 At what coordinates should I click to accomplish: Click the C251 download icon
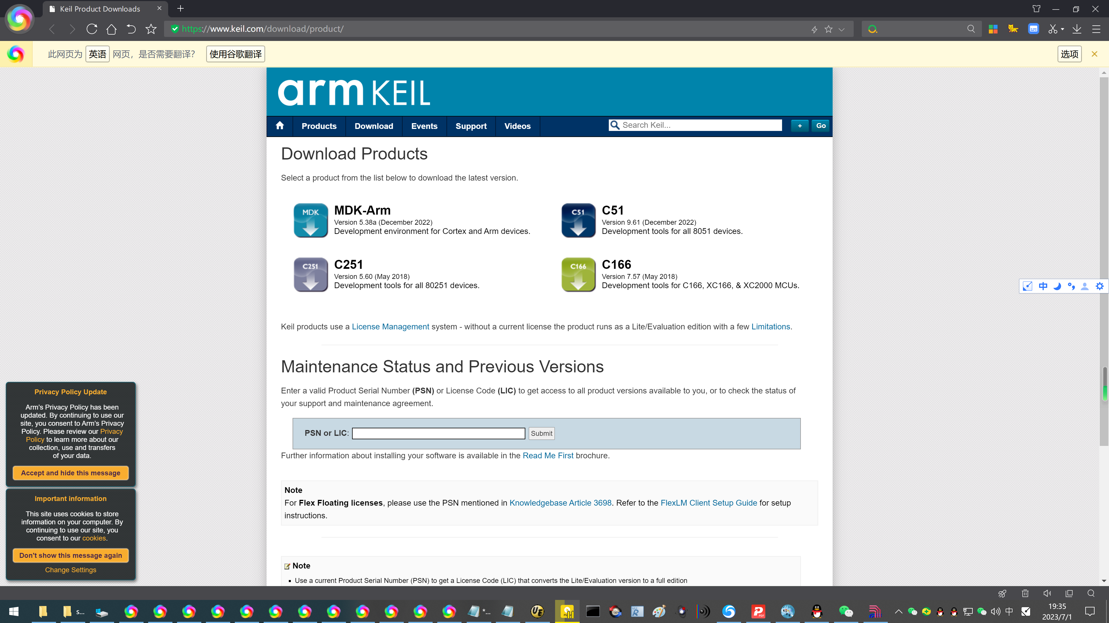click(310, 274)
